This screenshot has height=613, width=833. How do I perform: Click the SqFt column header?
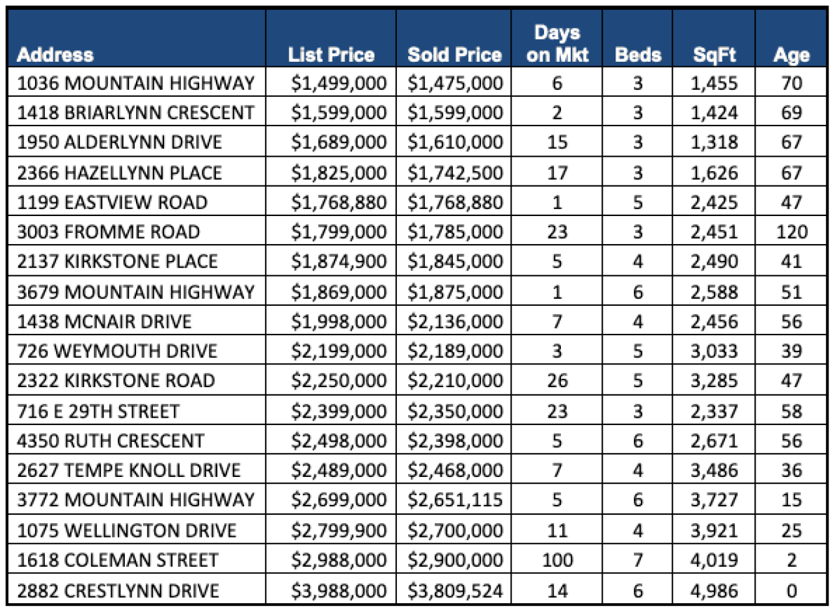click(x=714, y=55)
